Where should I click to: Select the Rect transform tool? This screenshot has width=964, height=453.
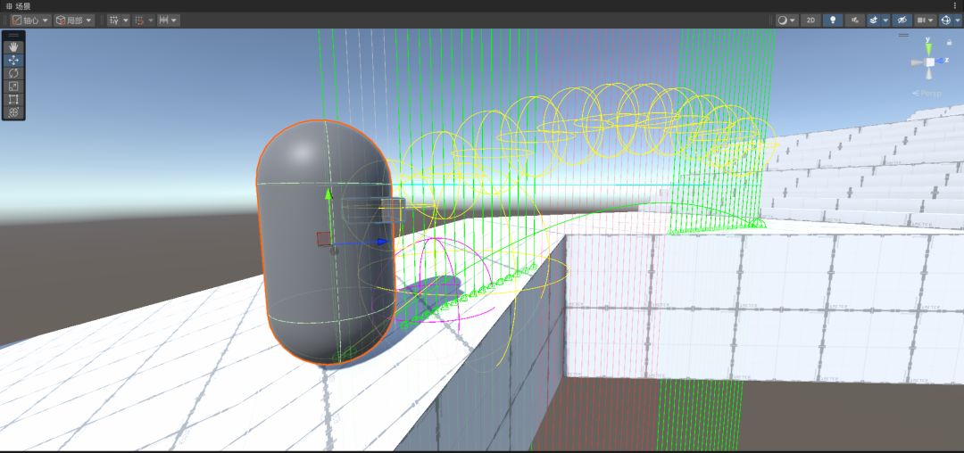tap(13, 99)
